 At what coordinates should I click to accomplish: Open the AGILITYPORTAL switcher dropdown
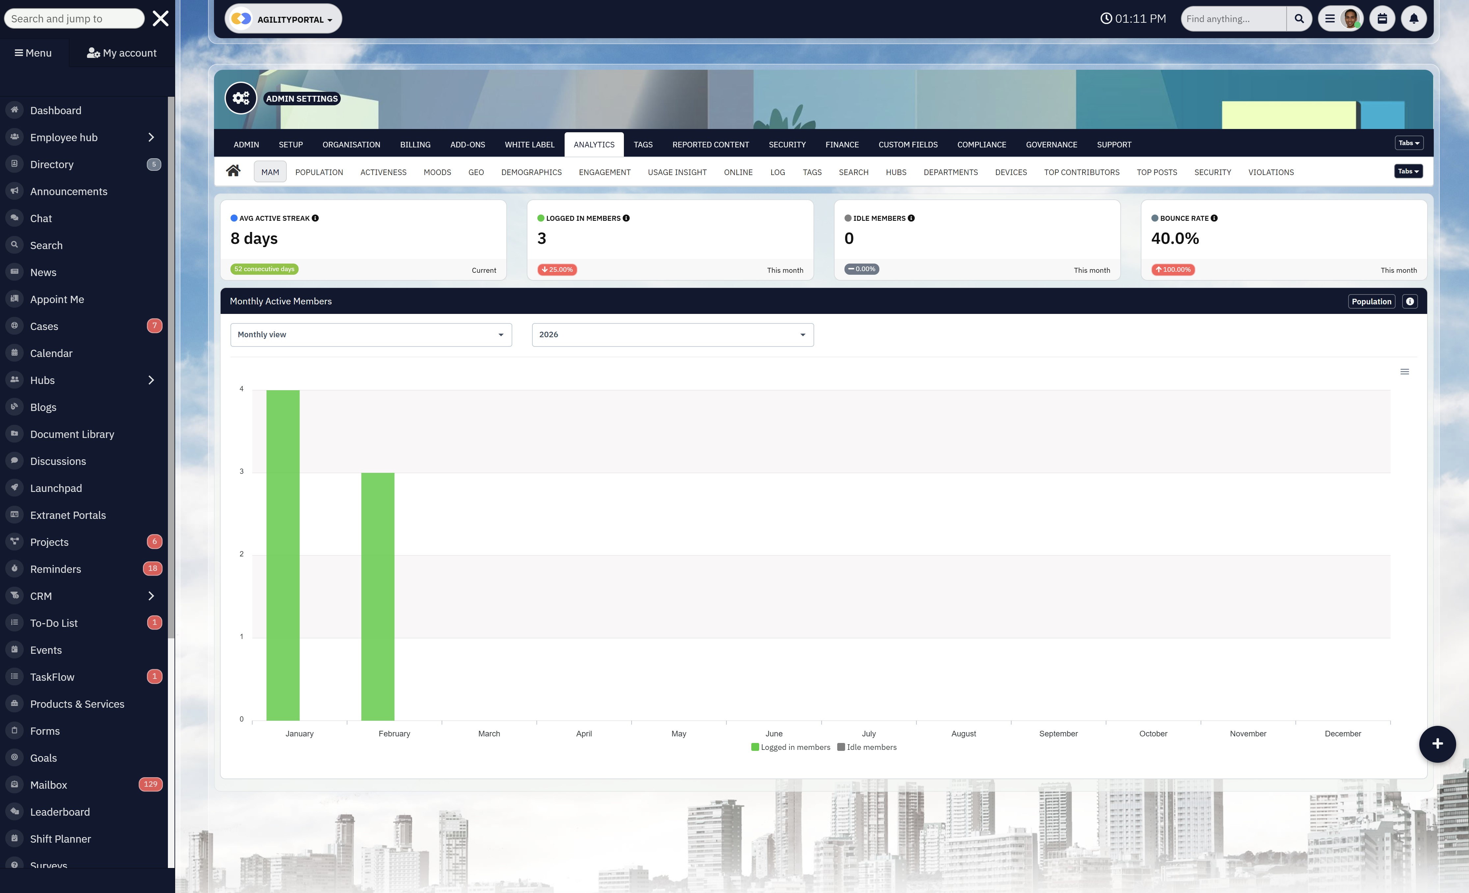pyautogui.click(x=283, y=19)
